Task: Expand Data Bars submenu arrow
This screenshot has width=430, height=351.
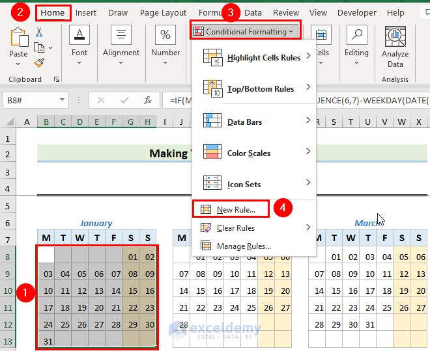Action: click(309, 120)
